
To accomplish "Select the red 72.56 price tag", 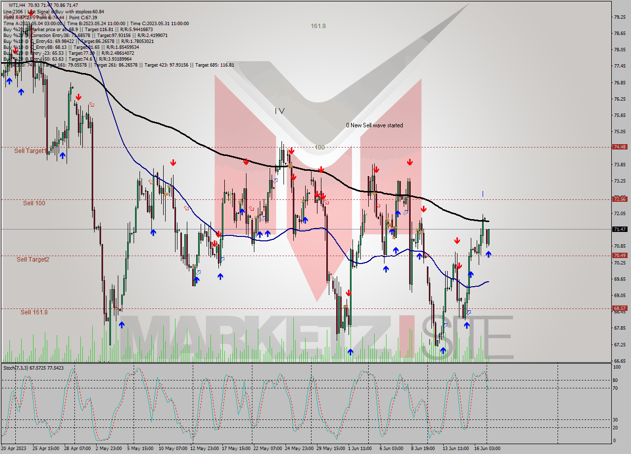I will click(x=620, y=199).
